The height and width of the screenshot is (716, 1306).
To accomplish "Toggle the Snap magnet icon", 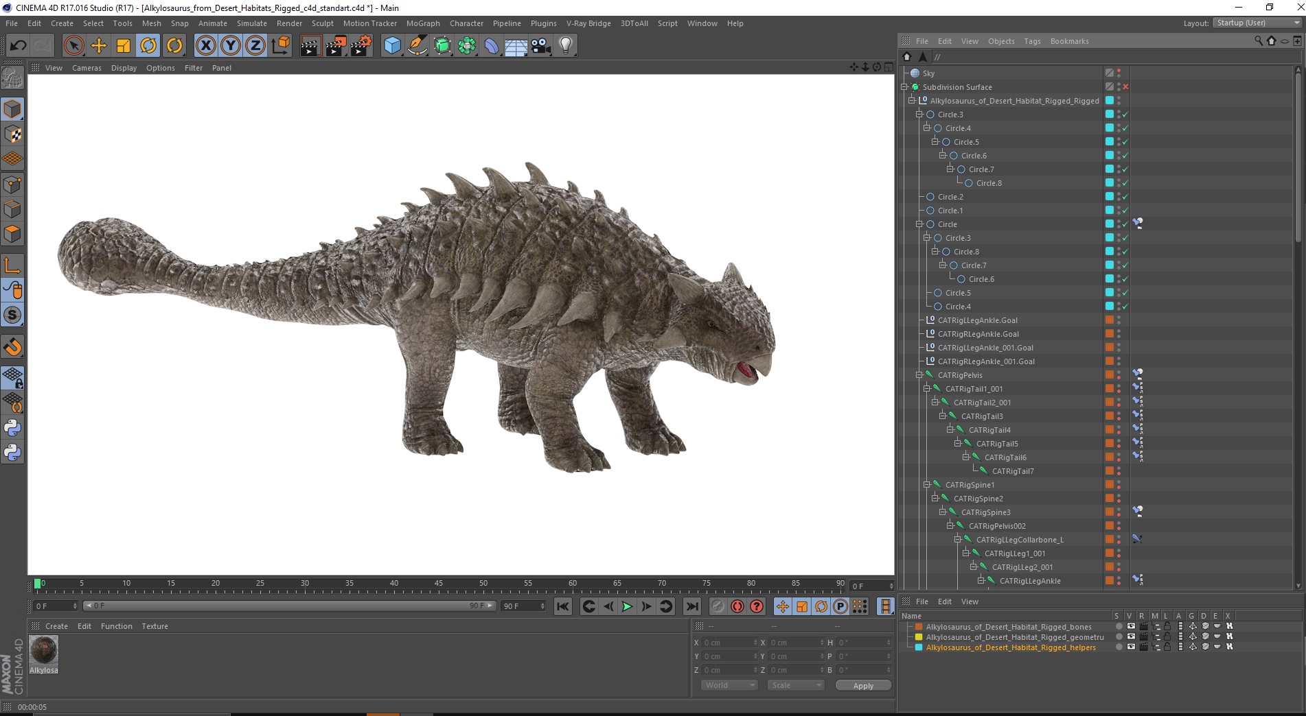I will [x=12, y=347].
